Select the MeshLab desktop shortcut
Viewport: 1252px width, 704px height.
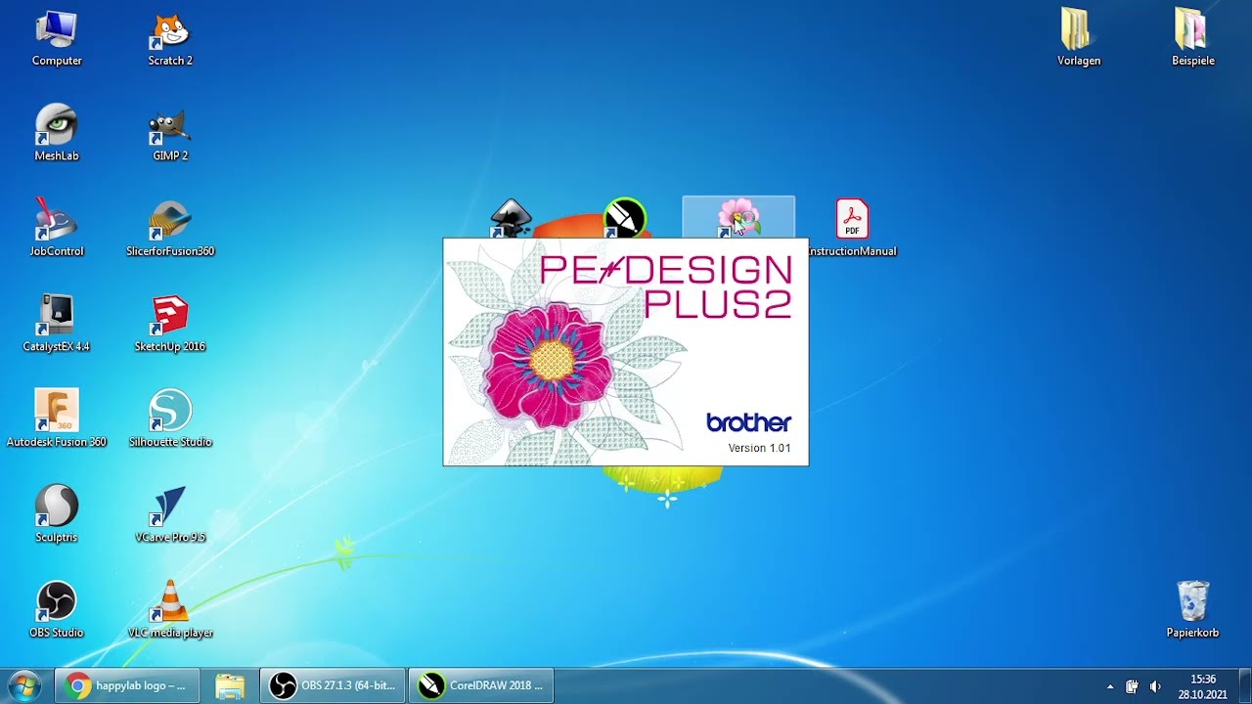(57, 134)
